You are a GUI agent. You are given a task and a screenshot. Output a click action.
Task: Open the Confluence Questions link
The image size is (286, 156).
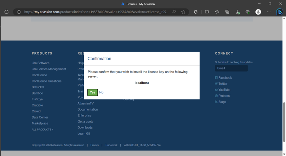(47, 81)
